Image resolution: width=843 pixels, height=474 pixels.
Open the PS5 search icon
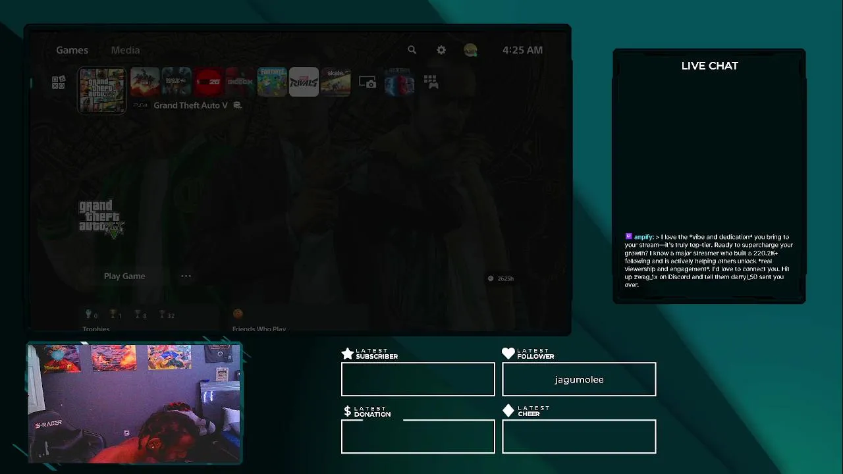(x=412, y=50)
